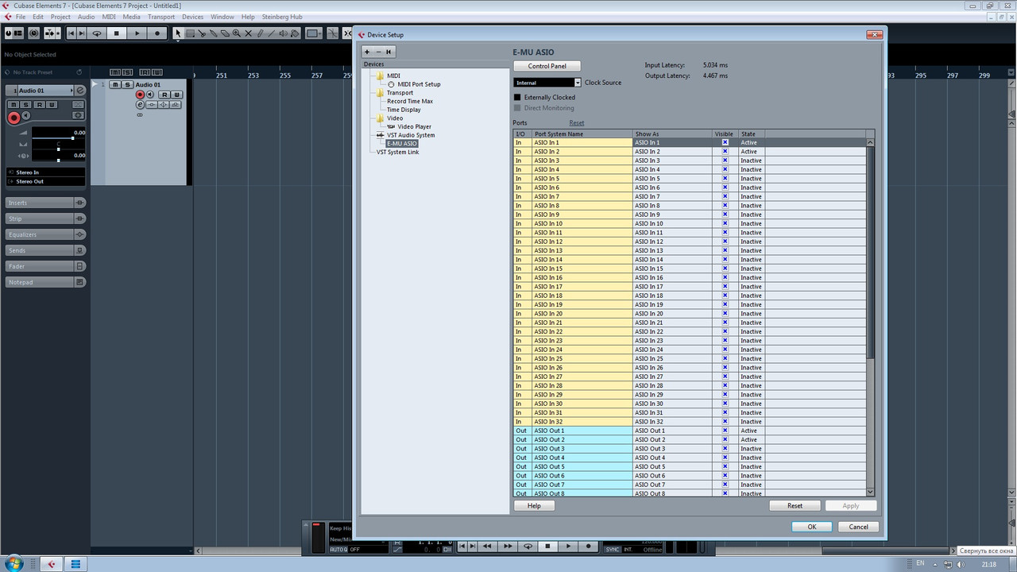Toggle Cycle loop in the top toolbar

[x=97, y=33]
